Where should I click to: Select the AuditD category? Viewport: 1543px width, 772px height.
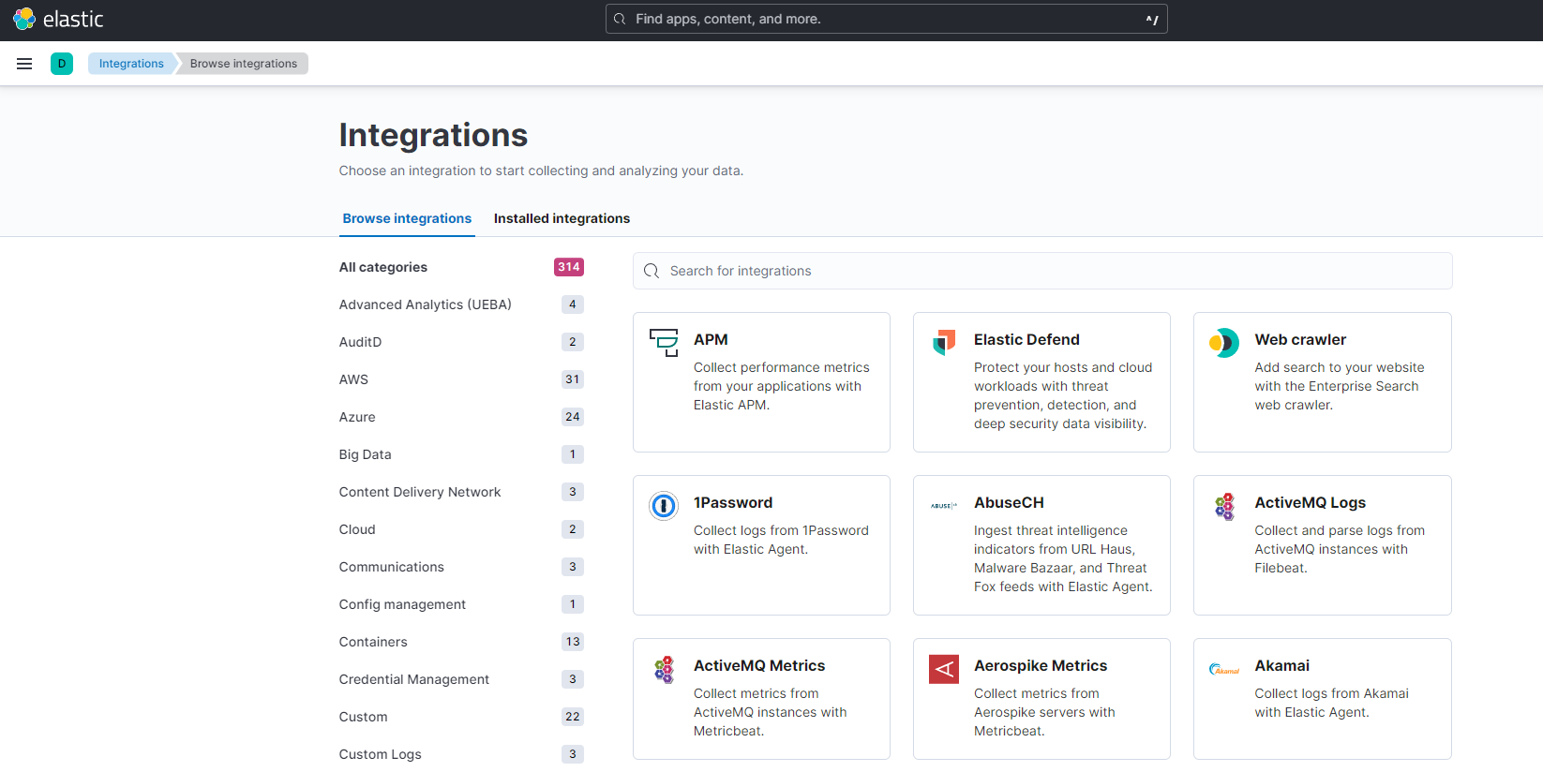360,342
